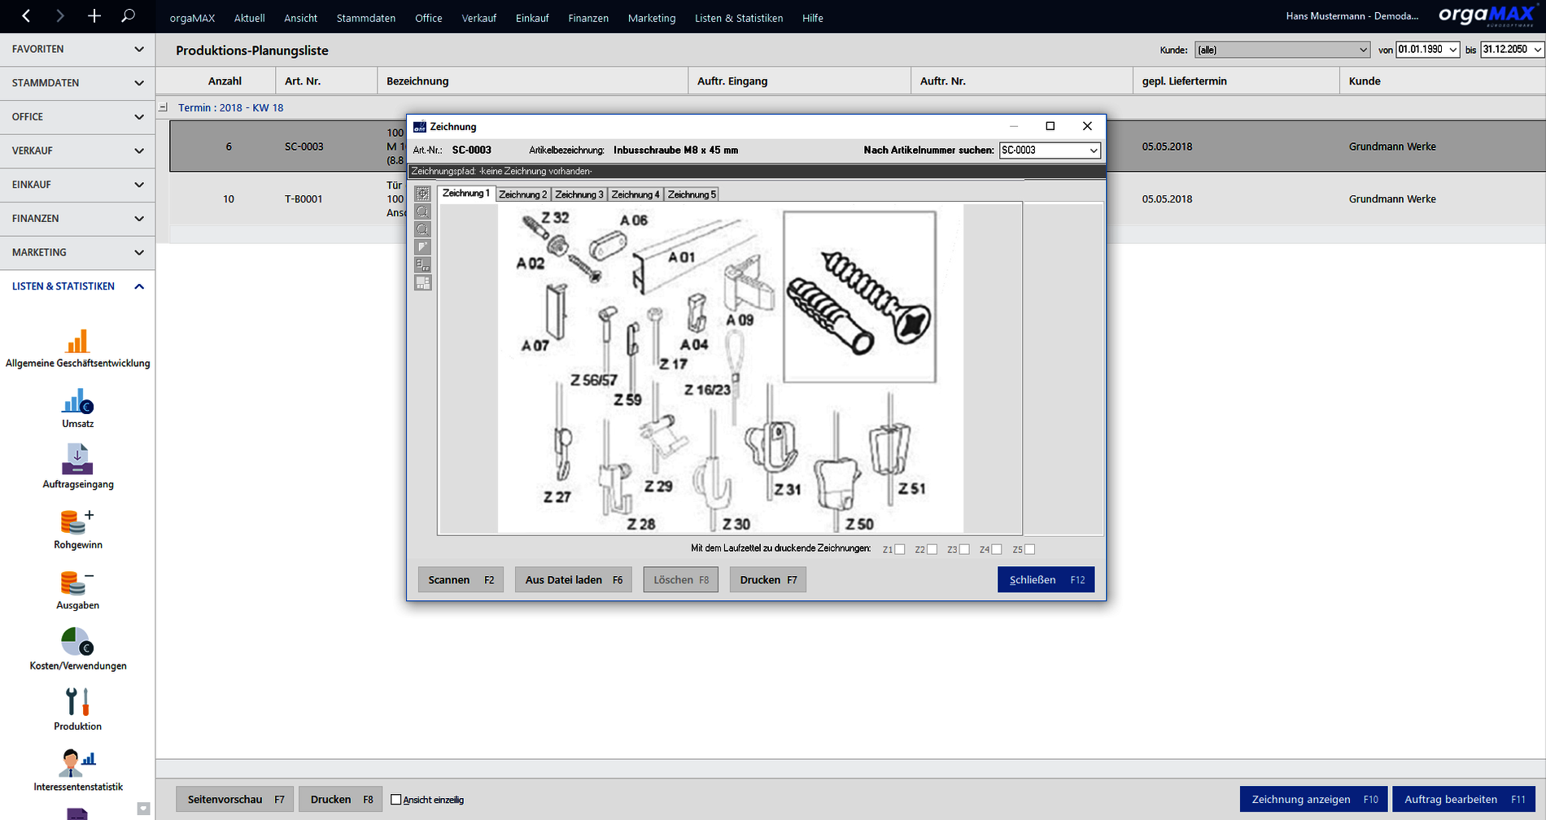Image resolution: width=1546 pixels, height=820 pixels.
Task: Click the small scroll icon at sidebar bottom
Action: pos(144,809)
